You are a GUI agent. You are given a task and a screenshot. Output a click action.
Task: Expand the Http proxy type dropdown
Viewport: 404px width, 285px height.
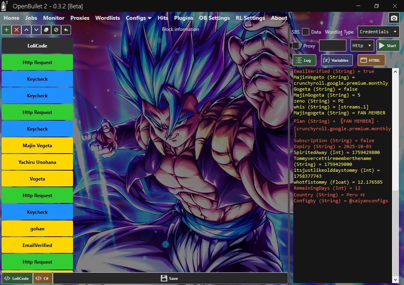[x=362, y=46]
